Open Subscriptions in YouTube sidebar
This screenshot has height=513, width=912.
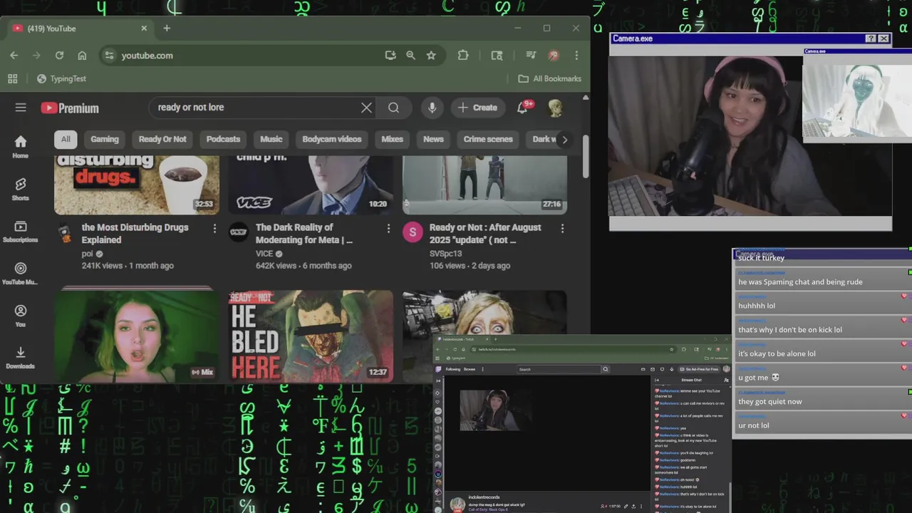[21, 232]
